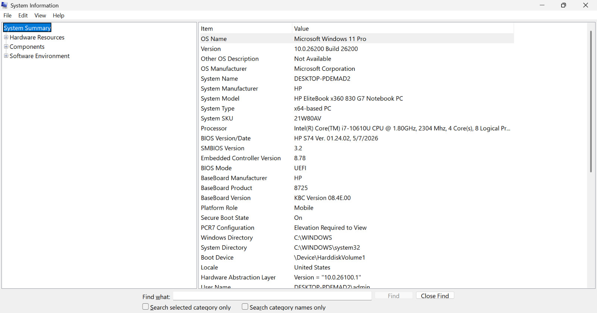This screenshot has height=313, width=597.
Task: Expand the Components tree node
Action: point(6,47)
